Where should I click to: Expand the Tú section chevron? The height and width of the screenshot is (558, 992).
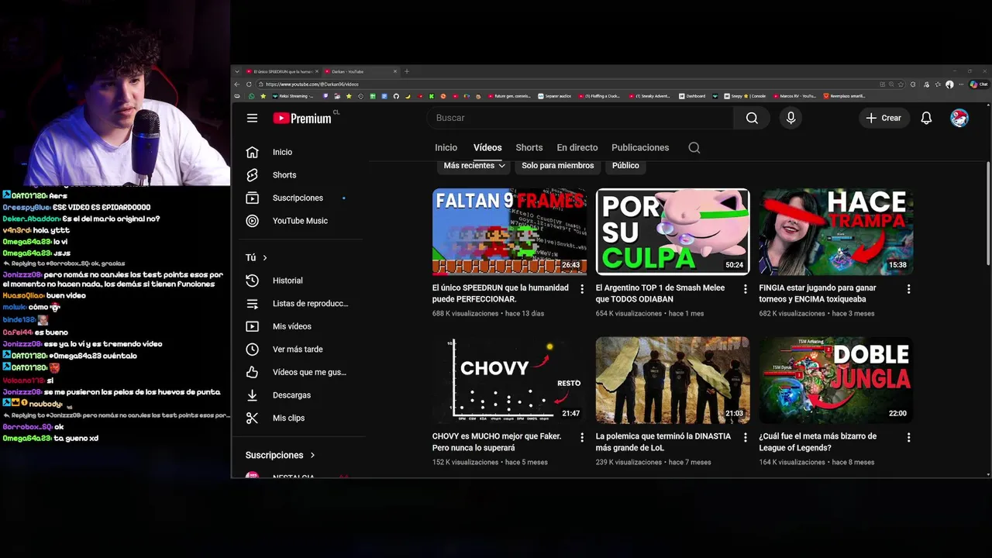point(265,257)
